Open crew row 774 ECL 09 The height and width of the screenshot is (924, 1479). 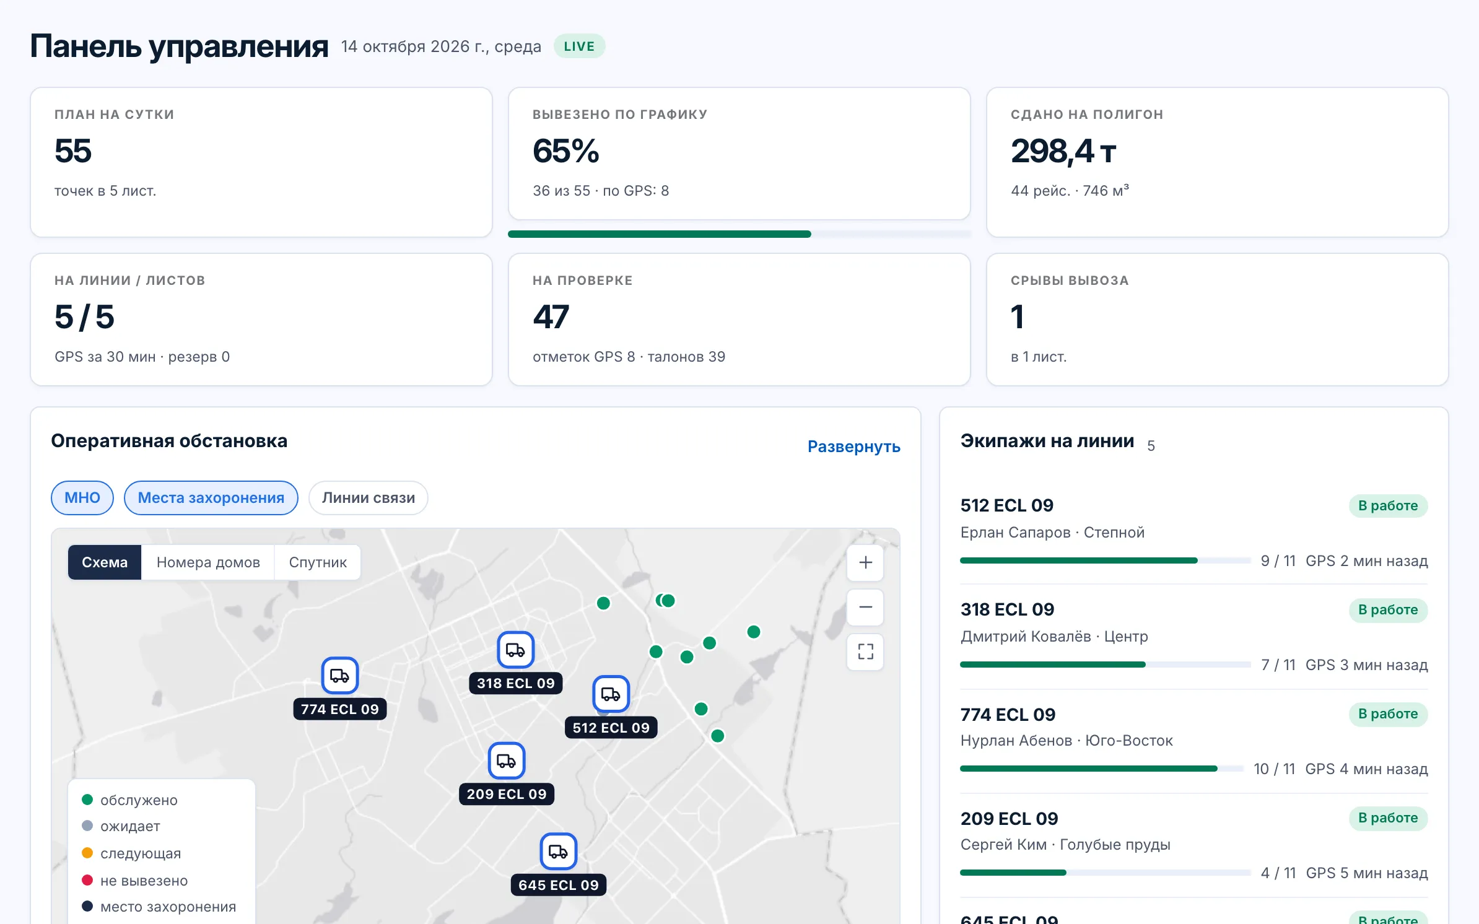pos(1193,741)
